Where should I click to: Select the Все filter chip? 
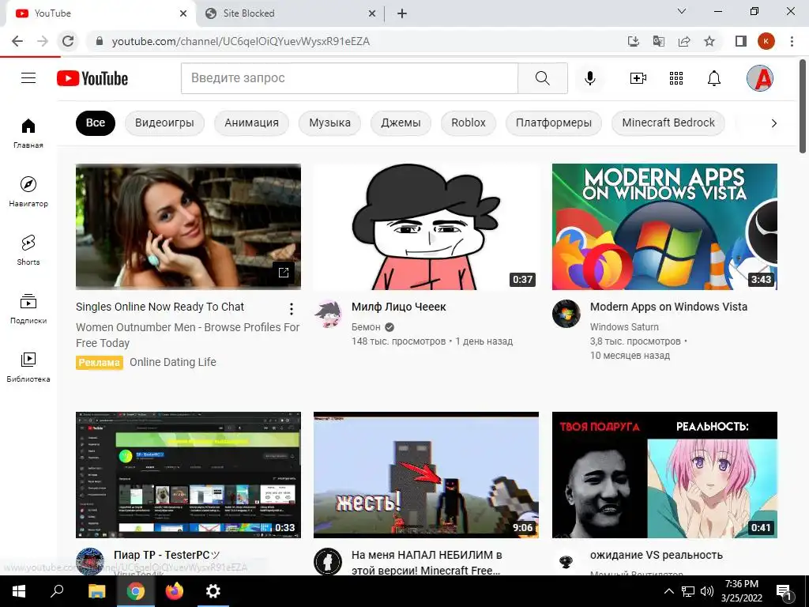[96, 123]
